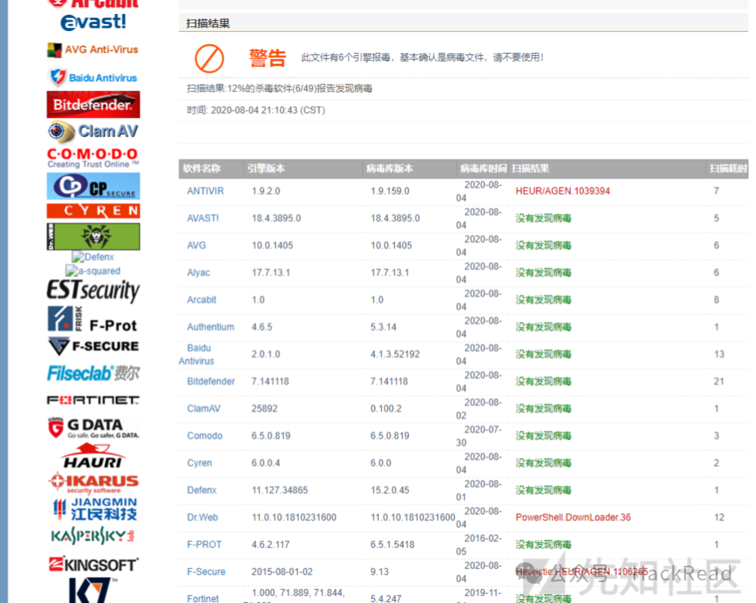The height and width of the screenshot is (603, 756).
Task: Select the 18.4.3895.0 AVAST! engine version
Action: (x=276, y=218)
